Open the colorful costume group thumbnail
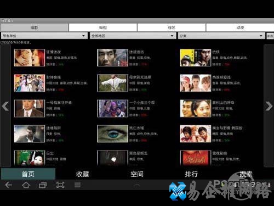The image size is (274, 206). [x=30, y=83]
